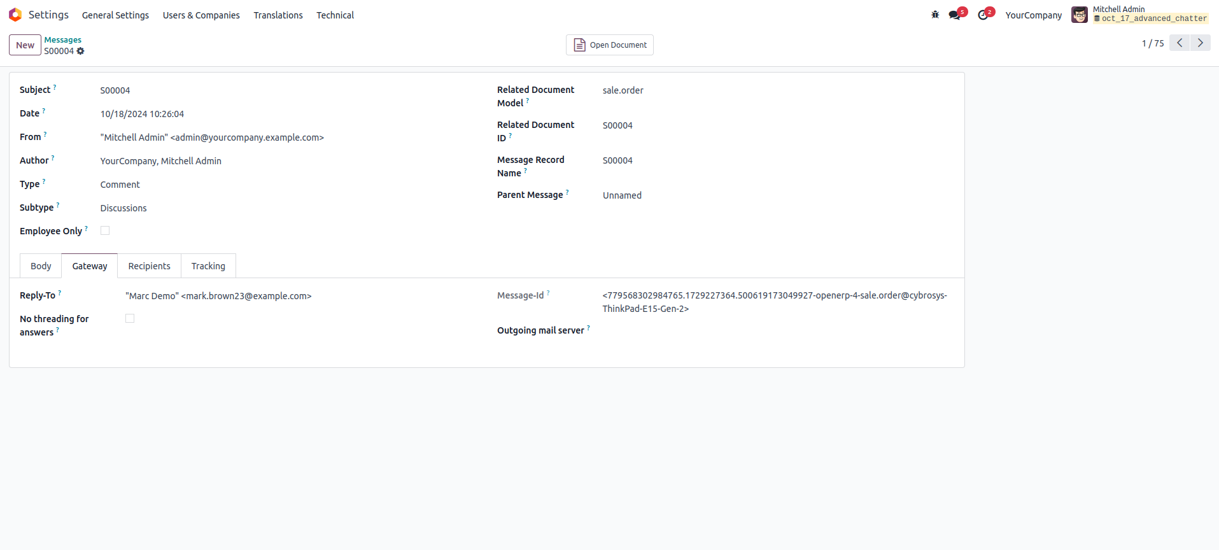Screen dimensions: 1219x550
Task: Open the YourCompany company switcher
Action: point(1033,15)
